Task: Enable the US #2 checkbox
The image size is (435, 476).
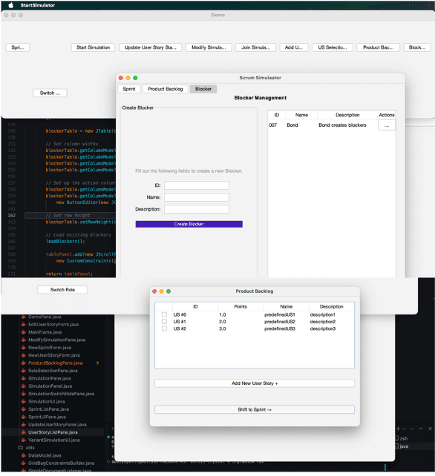Action: click(x=164, y=328)
